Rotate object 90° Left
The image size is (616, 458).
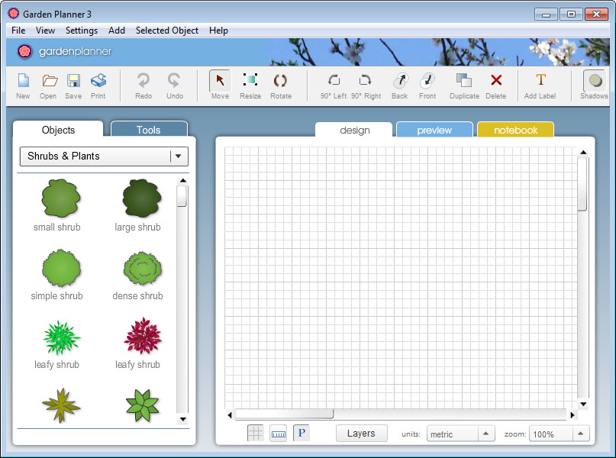[334, 81]
